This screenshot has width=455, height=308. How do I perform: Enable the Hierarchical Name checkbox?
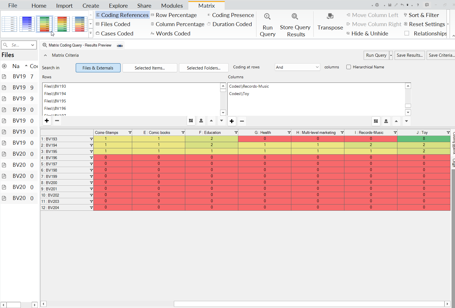pyautogui.click(x=349, y=67)
